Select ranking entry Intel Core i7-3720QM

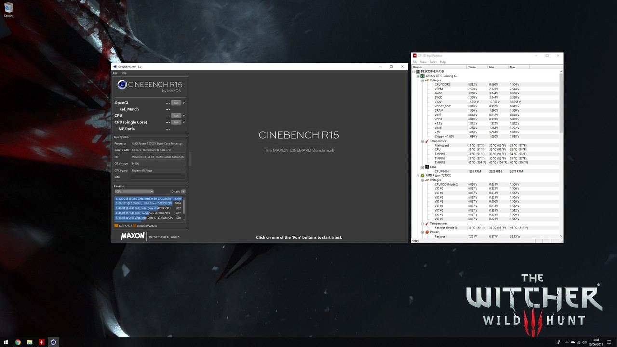[x=148, y=218]
